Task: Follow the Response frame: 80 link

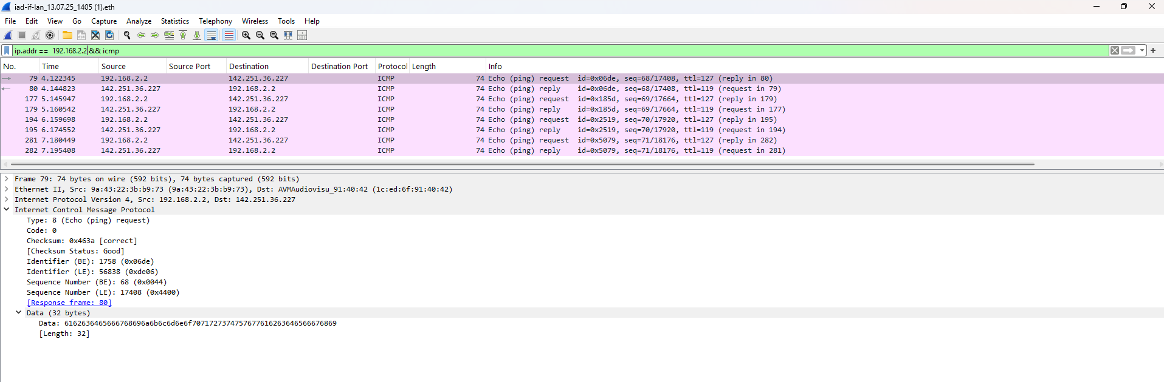Action: click(x=69, y=303)
